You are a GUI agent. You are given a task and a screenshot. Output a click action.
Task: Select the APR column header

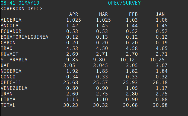point(74,14)
